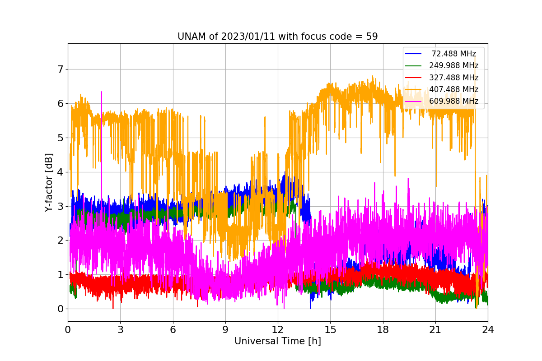Click the red line sample in the legend

(414, 78)
